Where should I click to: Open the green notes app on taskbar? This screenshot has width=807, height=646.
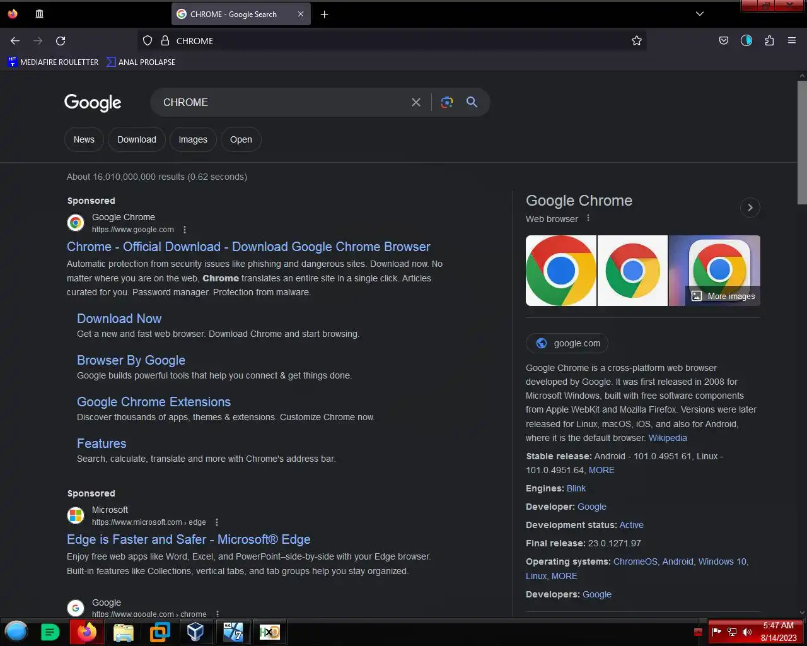(x=50, y=631)
